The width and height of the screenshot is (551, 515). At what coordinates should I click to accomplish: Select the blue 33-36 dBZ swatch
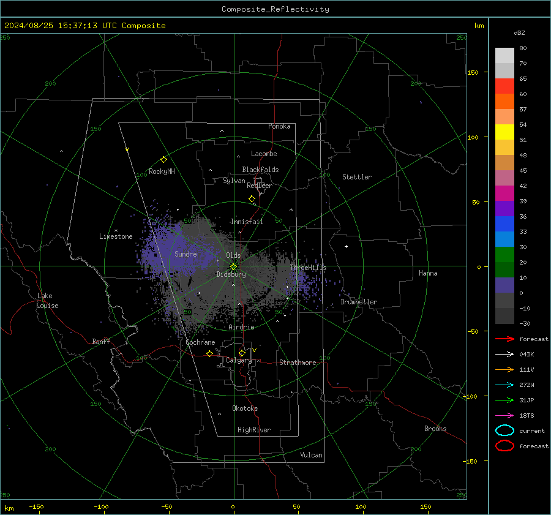pos(504,224)
